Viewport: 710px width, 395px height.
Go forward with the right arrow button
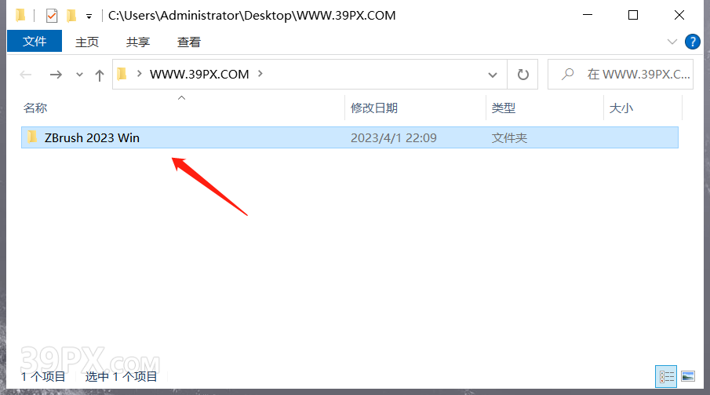(56, 75)
